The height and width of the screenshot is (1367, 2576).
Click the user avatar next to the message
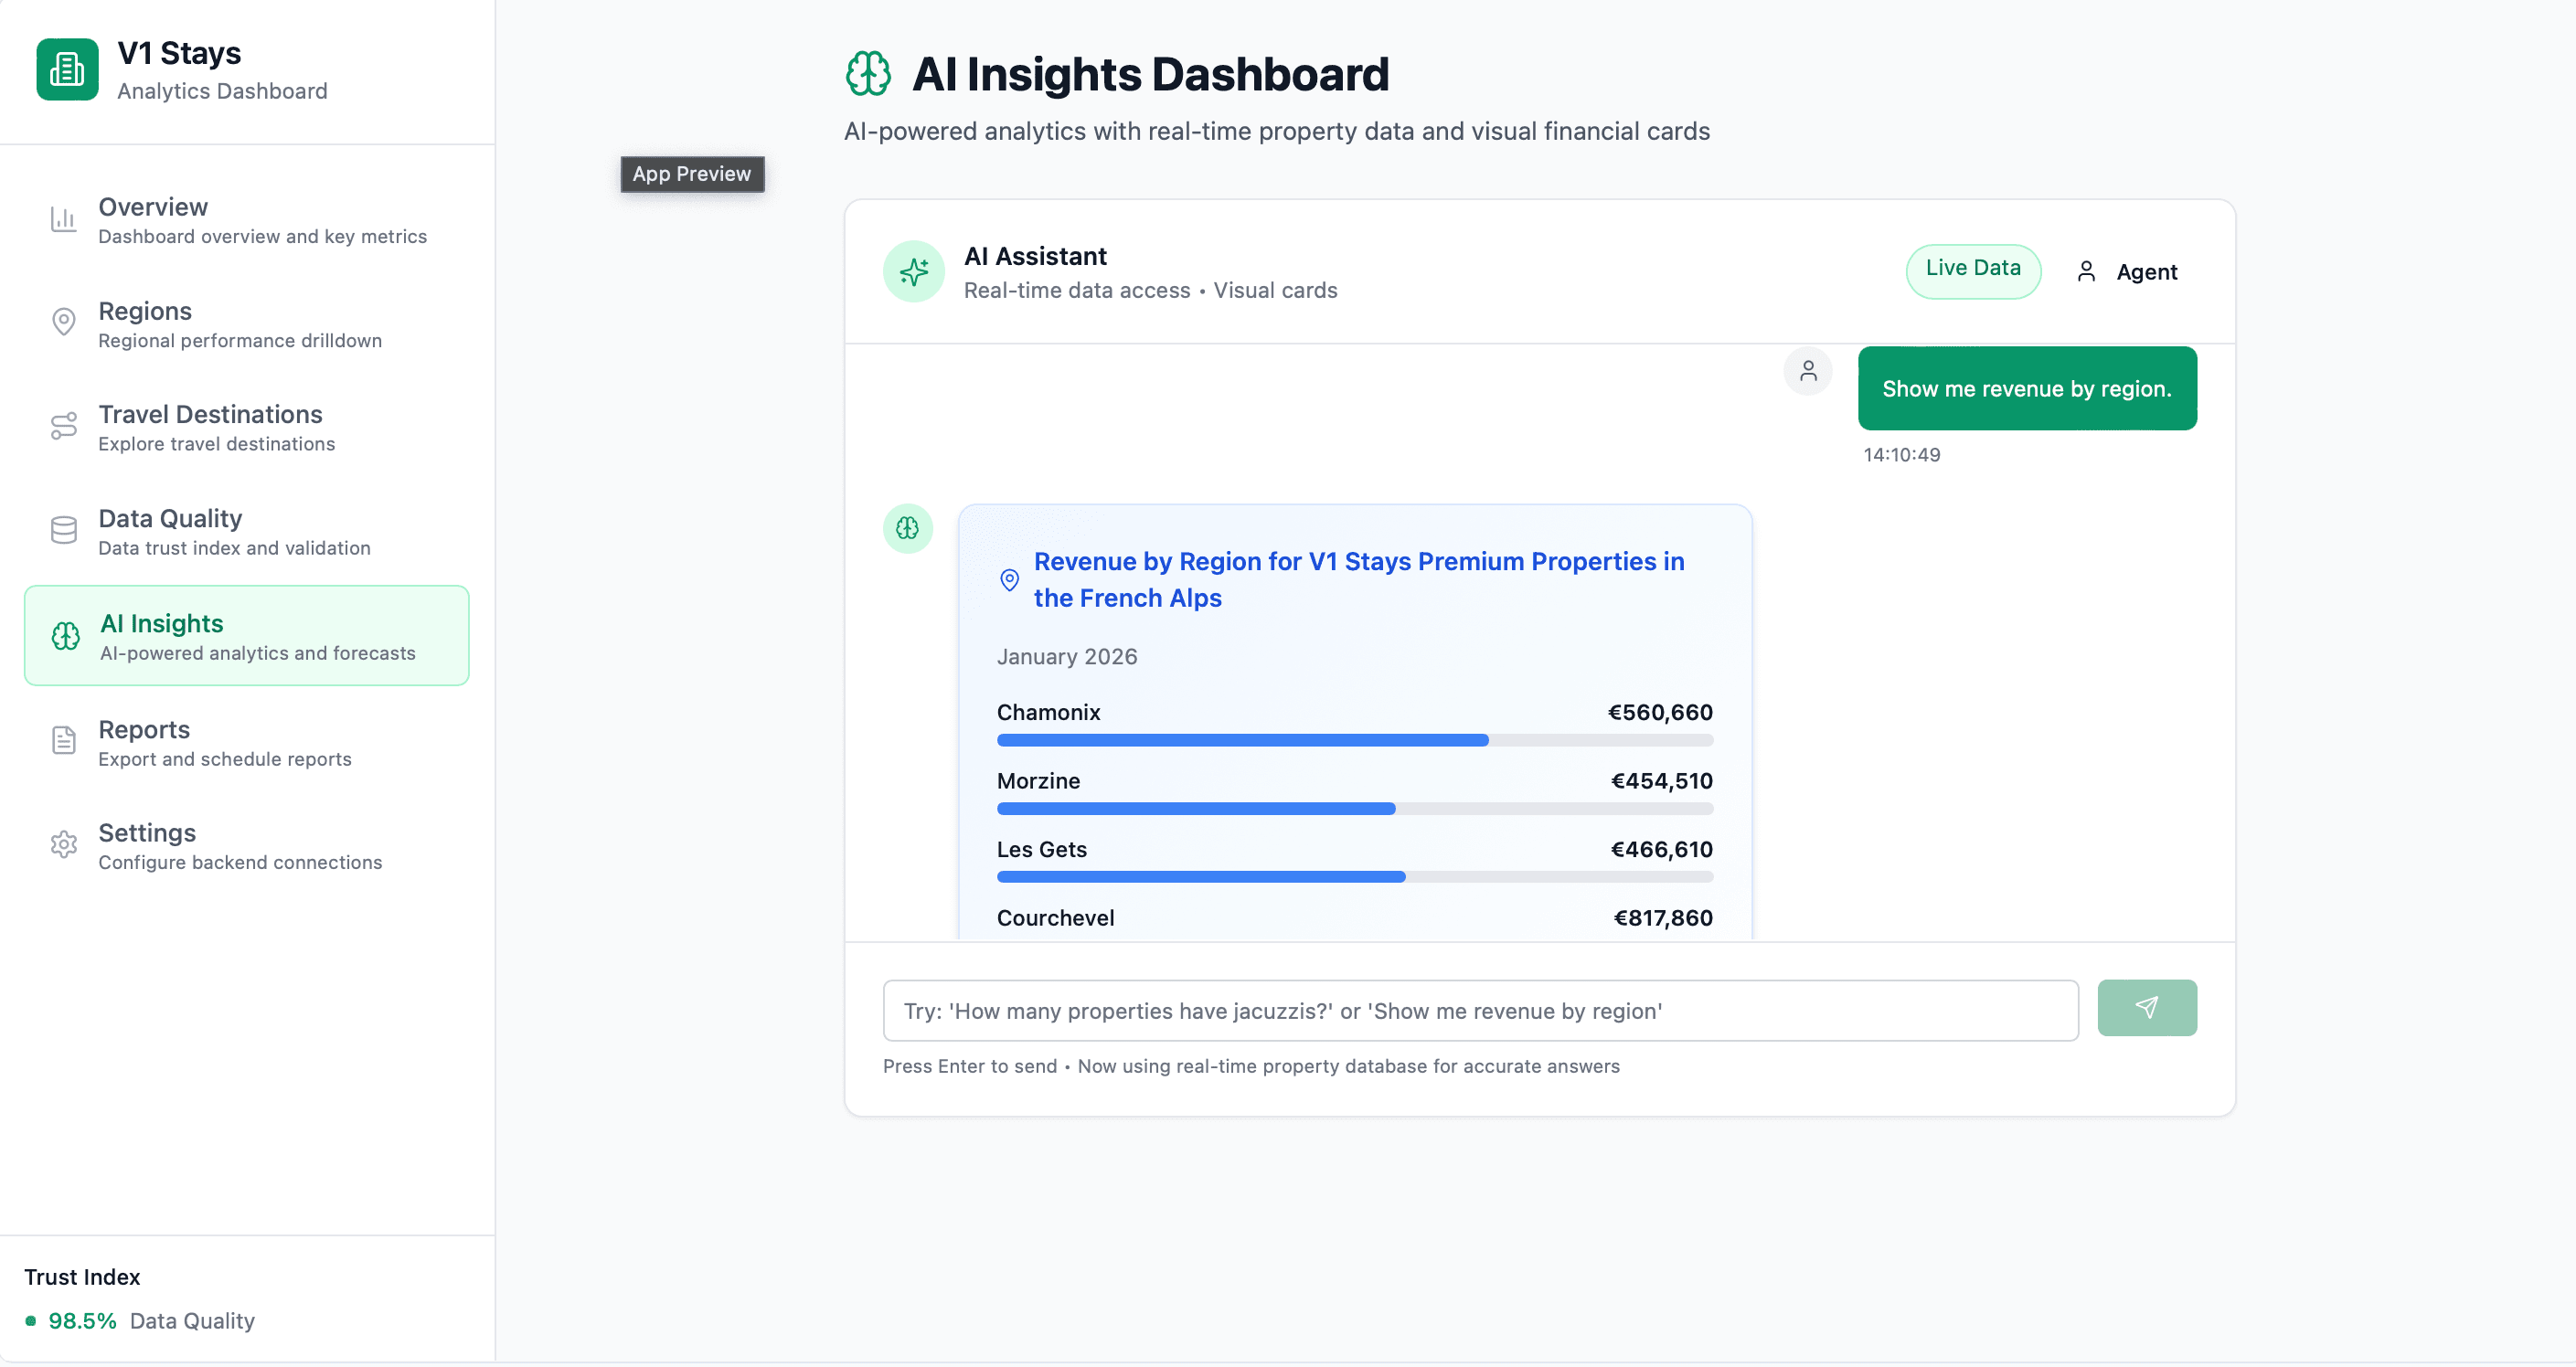(x=1807, y=371)
